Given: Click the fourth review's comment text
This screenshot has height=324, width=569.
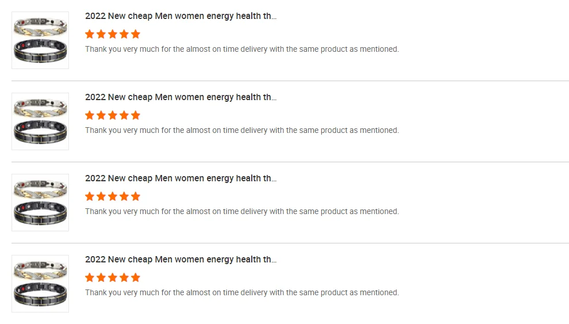Looking at the screenshot, I should point(241,293).
